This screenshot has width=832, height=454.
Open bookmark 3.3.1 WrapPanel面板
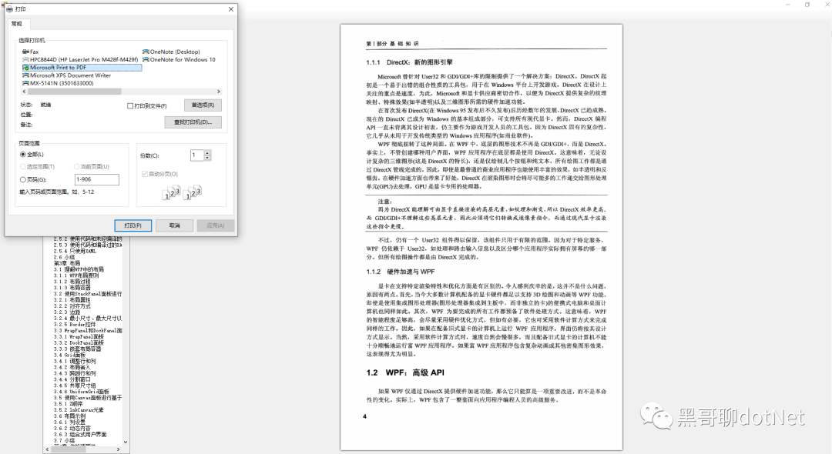pyautogui.click(x=79, y=336)
